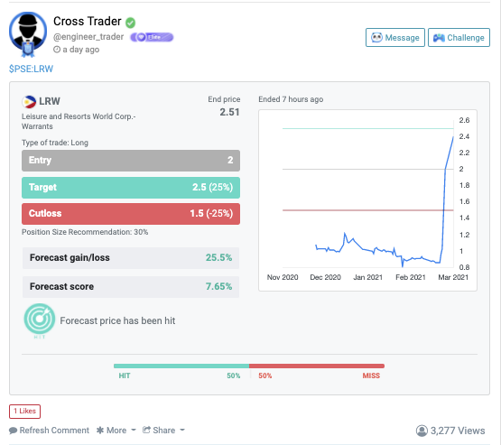Click the share arrow icon beside Share
This screenshot has width=501, height=445.
146,430
